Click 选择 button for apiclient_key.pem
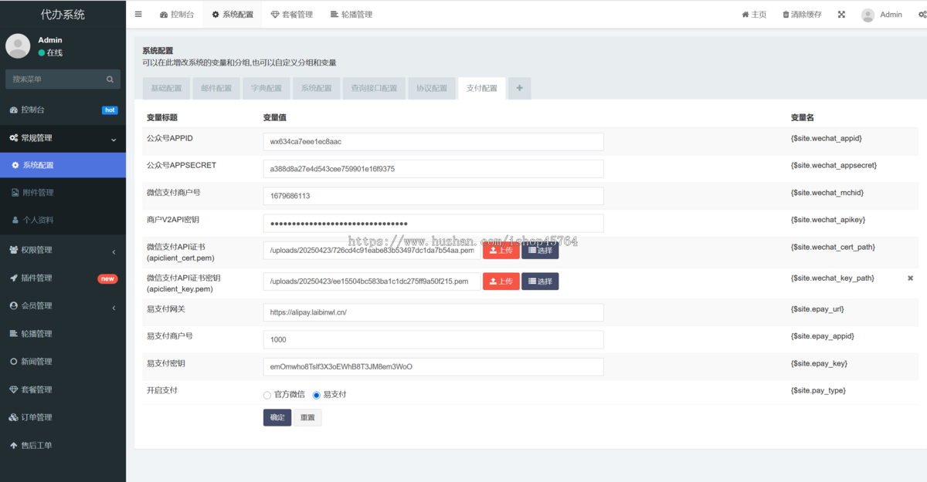Viewport: 927px width, 482px height. pyautogui.click(x=540, y=281)
